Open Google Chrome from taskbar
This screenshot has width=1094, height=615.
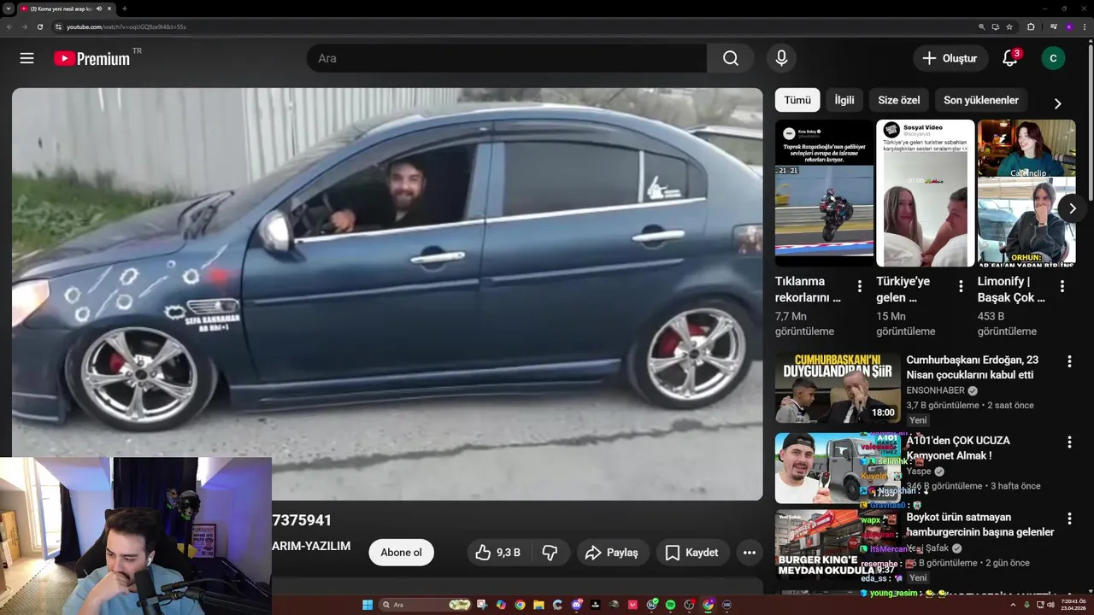(x=520, y=605)
